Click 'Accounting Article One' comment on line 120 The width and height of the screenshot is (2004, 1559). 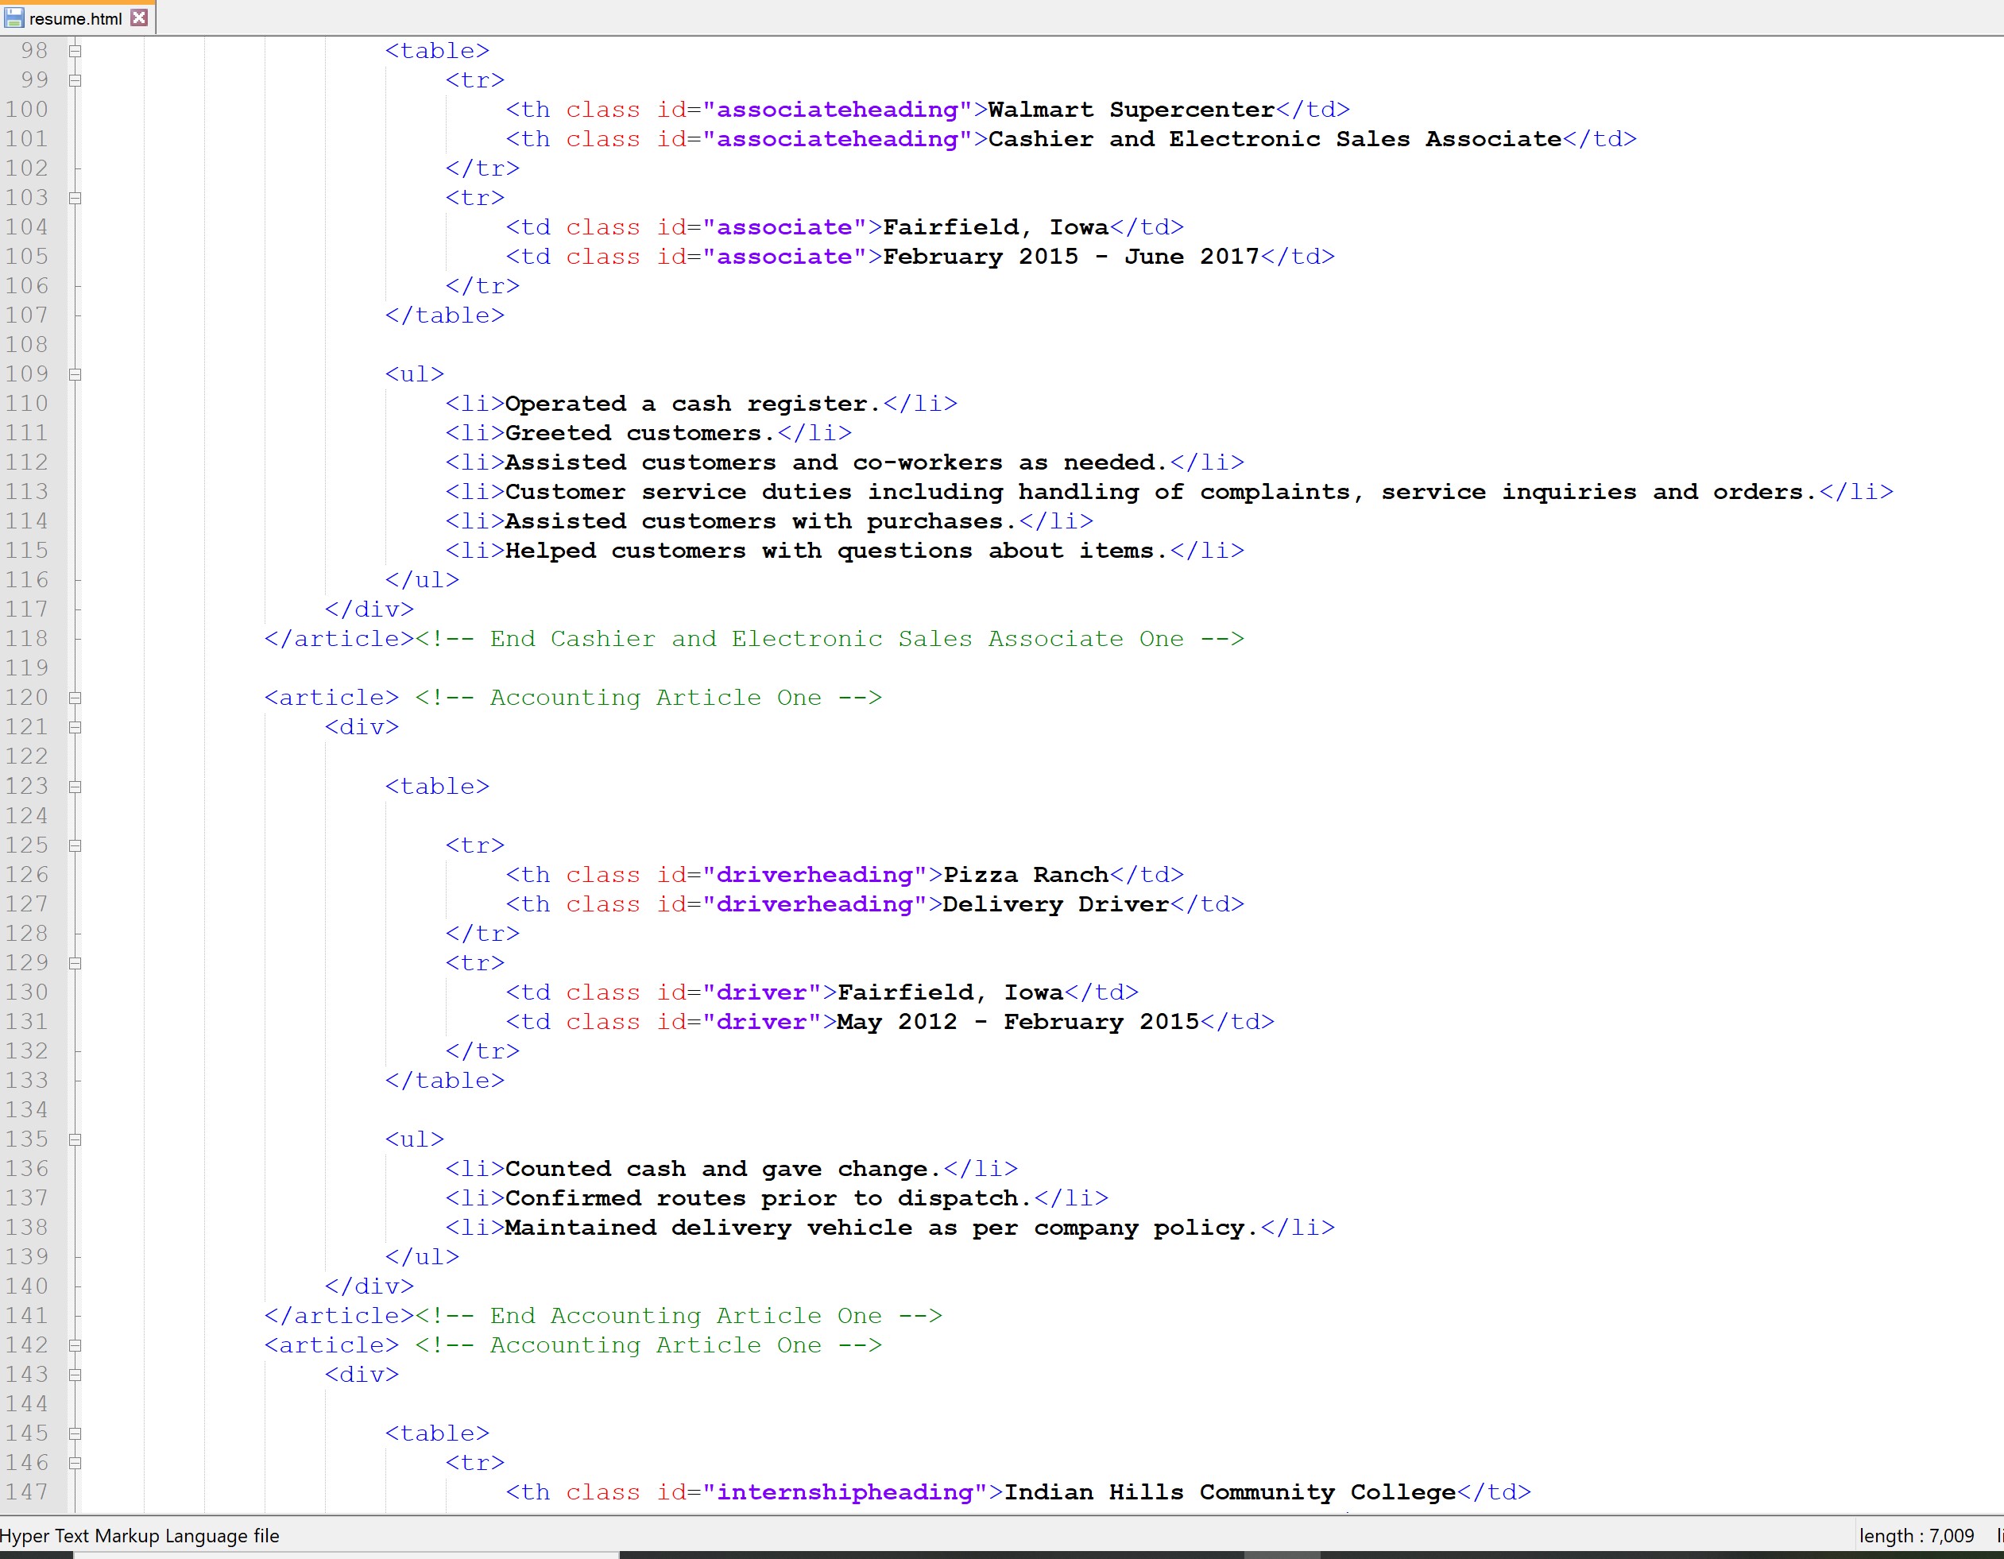648,698
